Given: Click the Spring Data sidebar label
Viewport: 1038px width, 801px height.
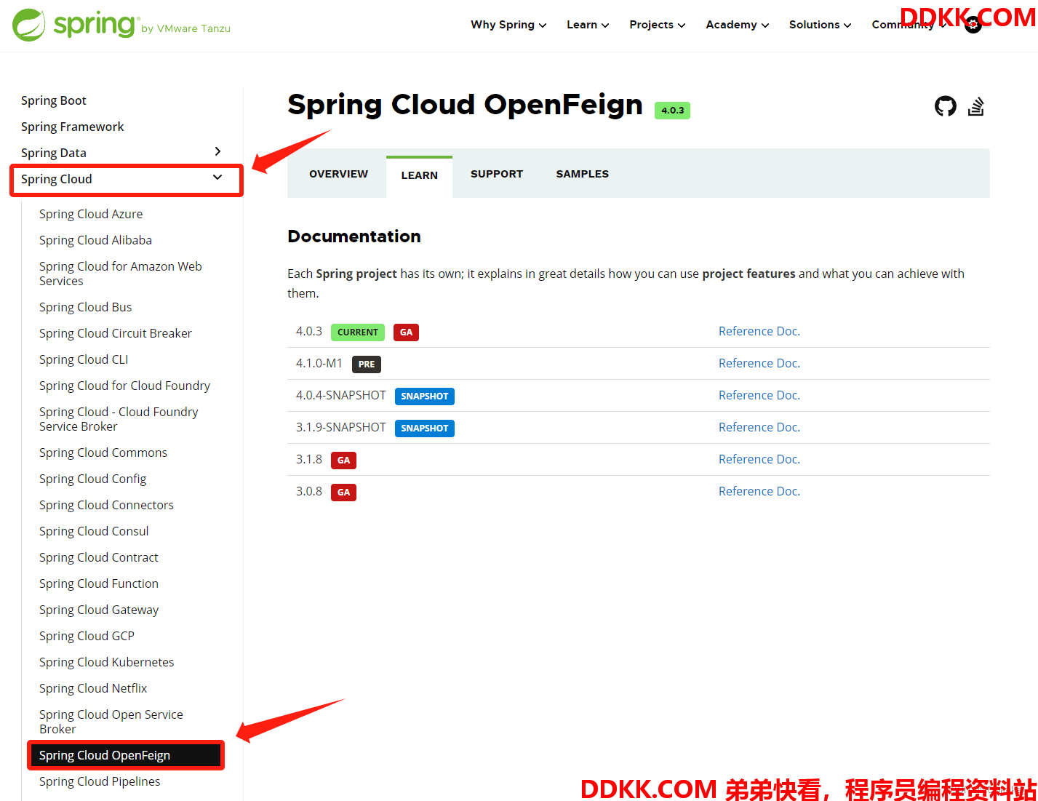Looking at the screenshot, I should [x=54, y=153].
